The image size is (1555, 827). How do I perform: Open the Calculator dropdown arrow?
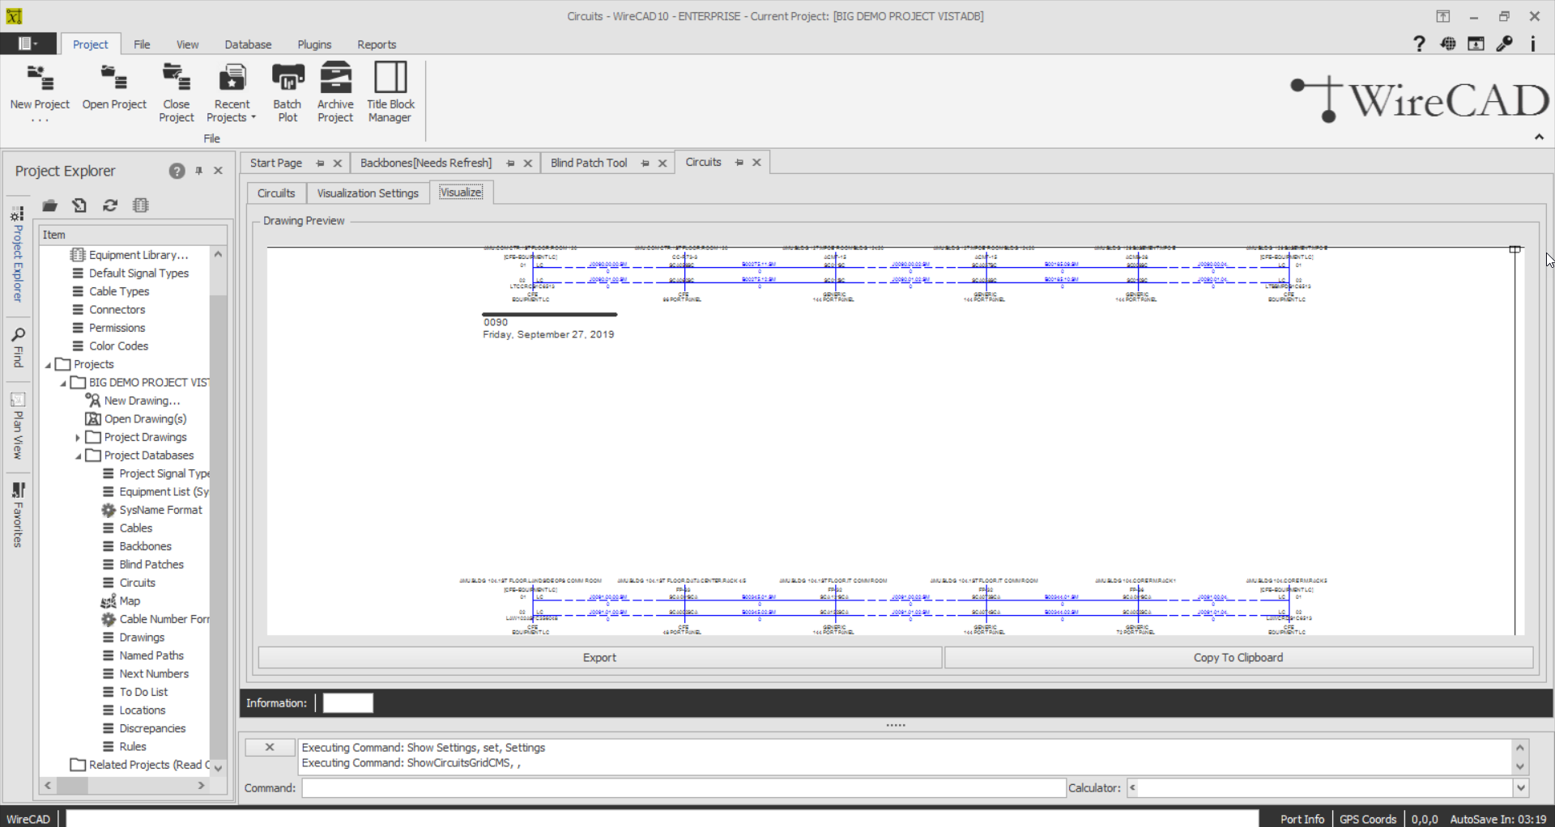tap(1520, 788)
